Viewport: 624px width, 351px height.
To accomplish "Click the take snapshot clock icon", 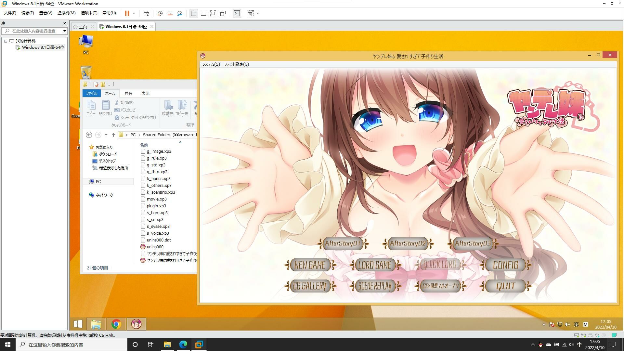I will coord(160,13).
